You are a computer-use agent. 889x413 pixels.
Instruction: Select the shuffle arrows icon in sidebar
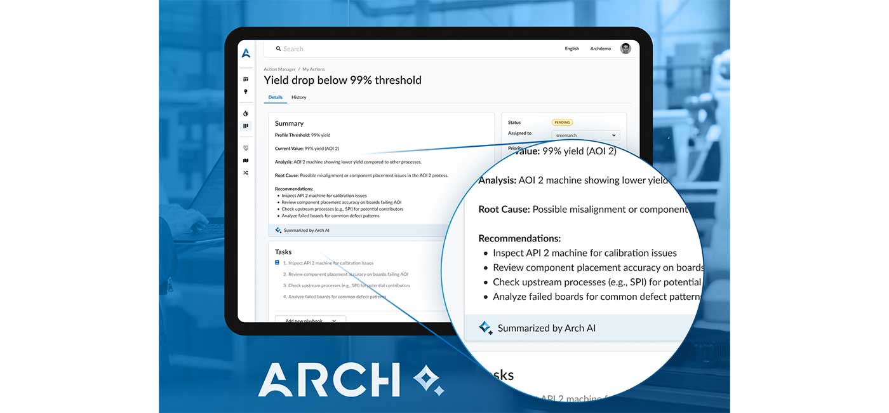246,173
